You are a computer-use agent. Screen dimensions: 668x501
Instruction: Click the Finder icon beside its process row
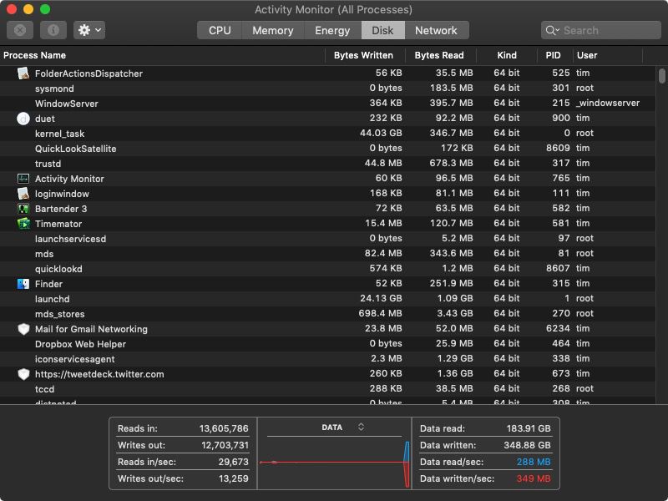[x=21, y=284]
